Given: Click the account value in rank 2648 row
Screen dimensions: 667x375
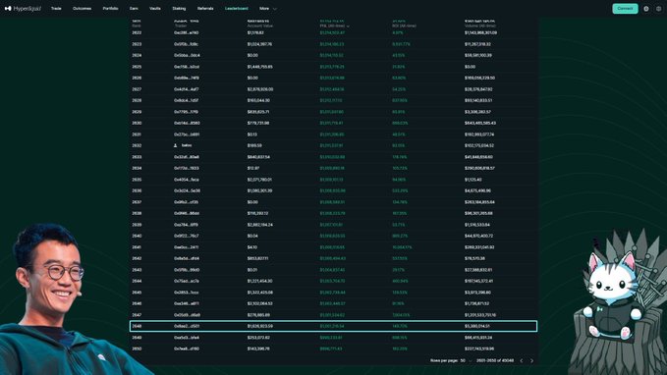Looking at the screenshot, I should click(260, 326).
